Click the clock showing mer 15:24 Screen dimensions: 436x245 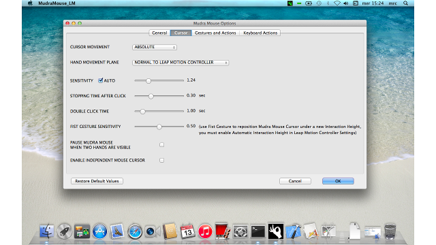pos(373,3)
